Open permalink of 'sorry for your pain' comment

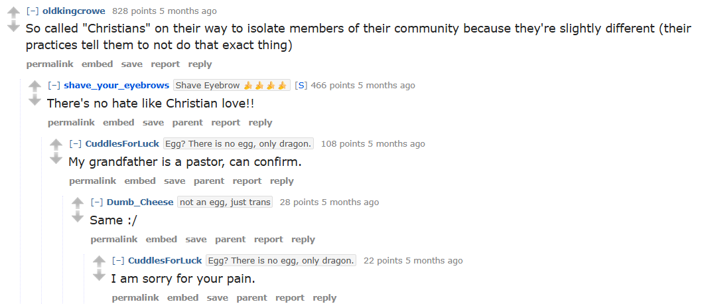(x=135, y=298)
